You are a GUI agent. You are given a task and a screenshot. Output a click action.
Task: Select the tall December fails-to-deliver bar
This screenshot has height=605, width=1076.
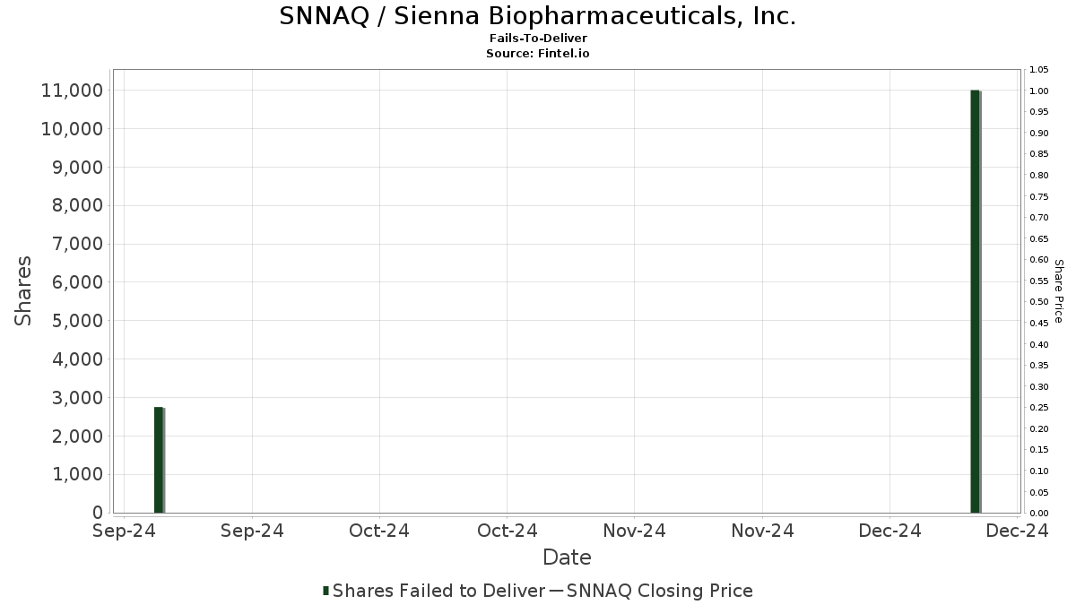(x=976, y=301)
